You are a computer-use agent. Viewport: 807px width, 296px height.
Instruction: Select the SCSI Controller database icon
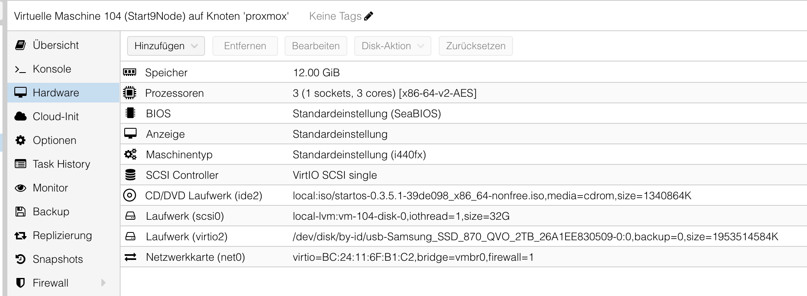point(130,175)
